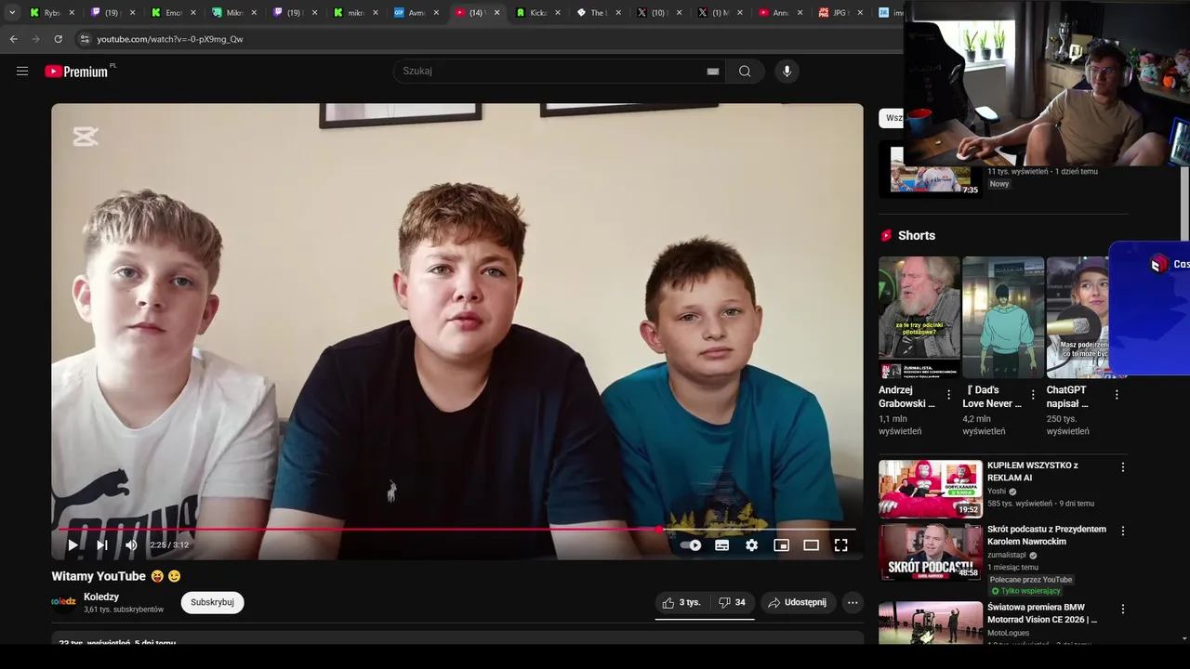1190x669 pixels.
Task: Share the video with Udostępnij
Action: click(x=798, y=602)
